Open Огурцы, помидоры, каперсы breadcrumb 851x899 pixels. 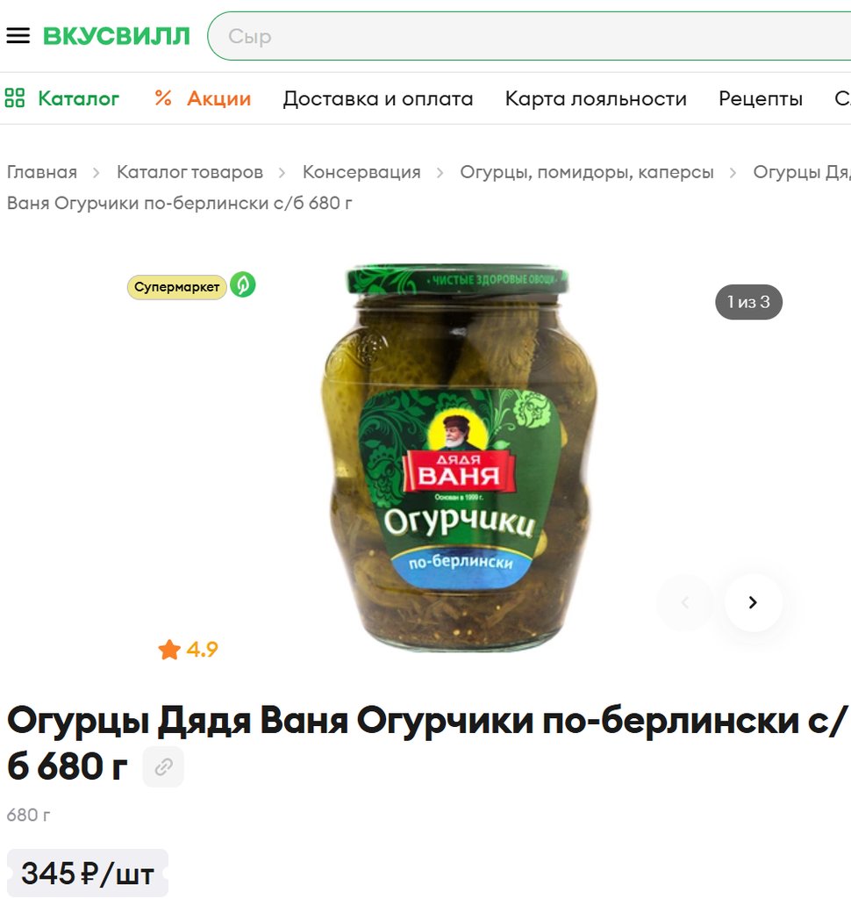pyautogui.click(x=587, y=172)
